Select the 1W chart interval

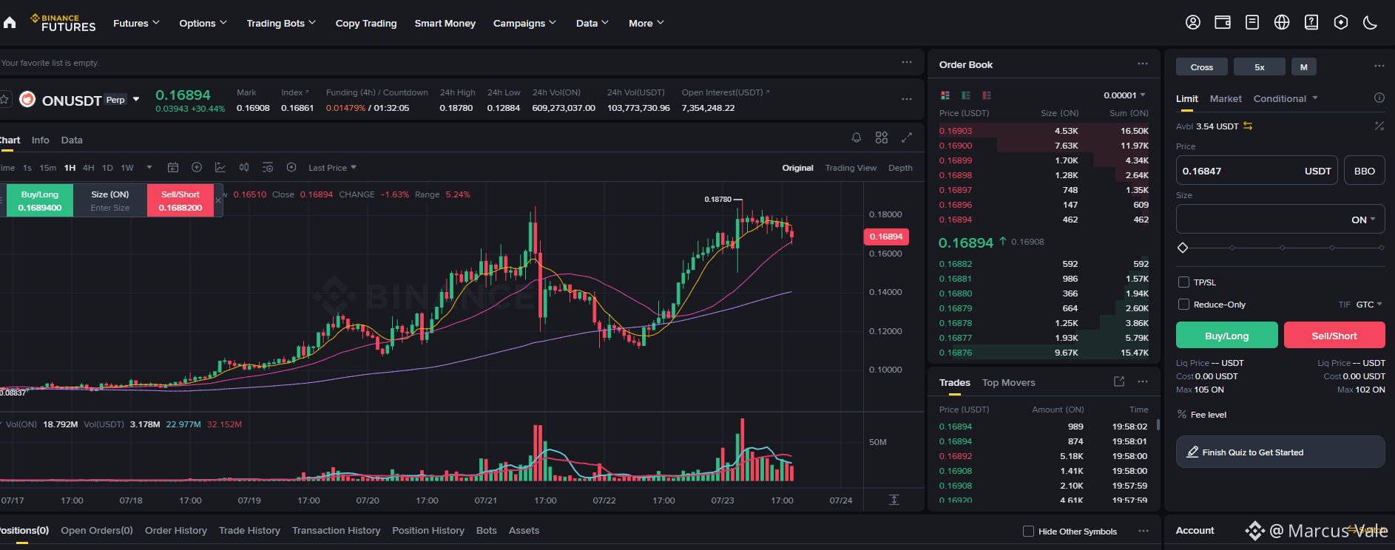click(127, 168)
